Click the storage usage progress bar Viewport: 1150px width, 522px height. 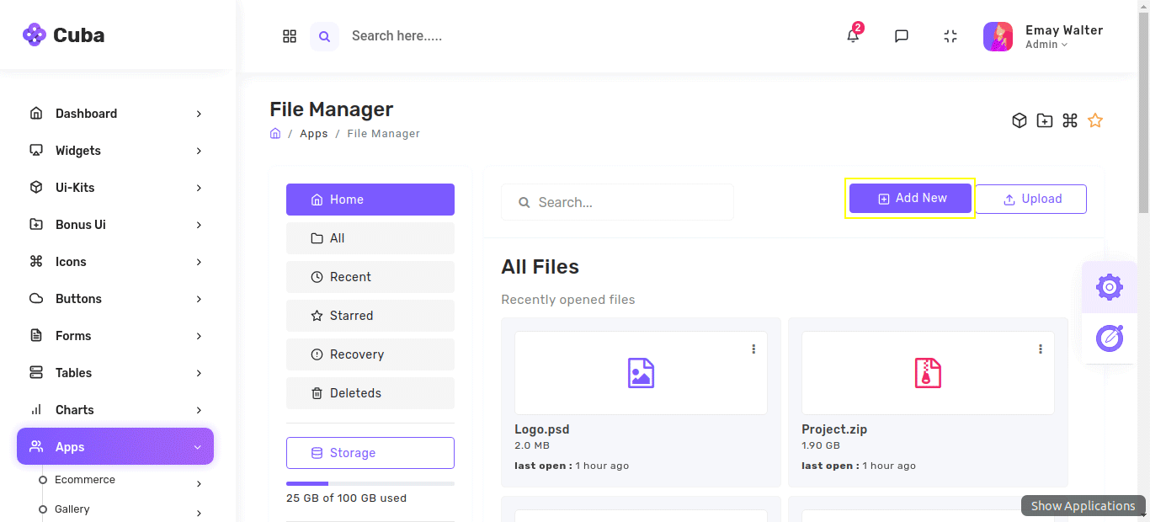click(370, 483)
